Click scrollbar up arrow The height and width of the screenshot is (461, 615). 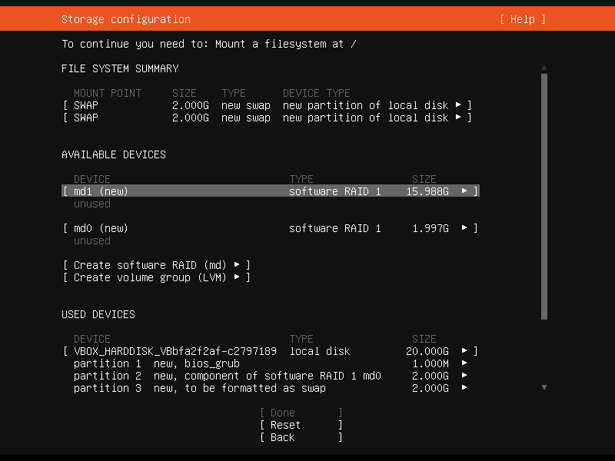tap(544, 68)
